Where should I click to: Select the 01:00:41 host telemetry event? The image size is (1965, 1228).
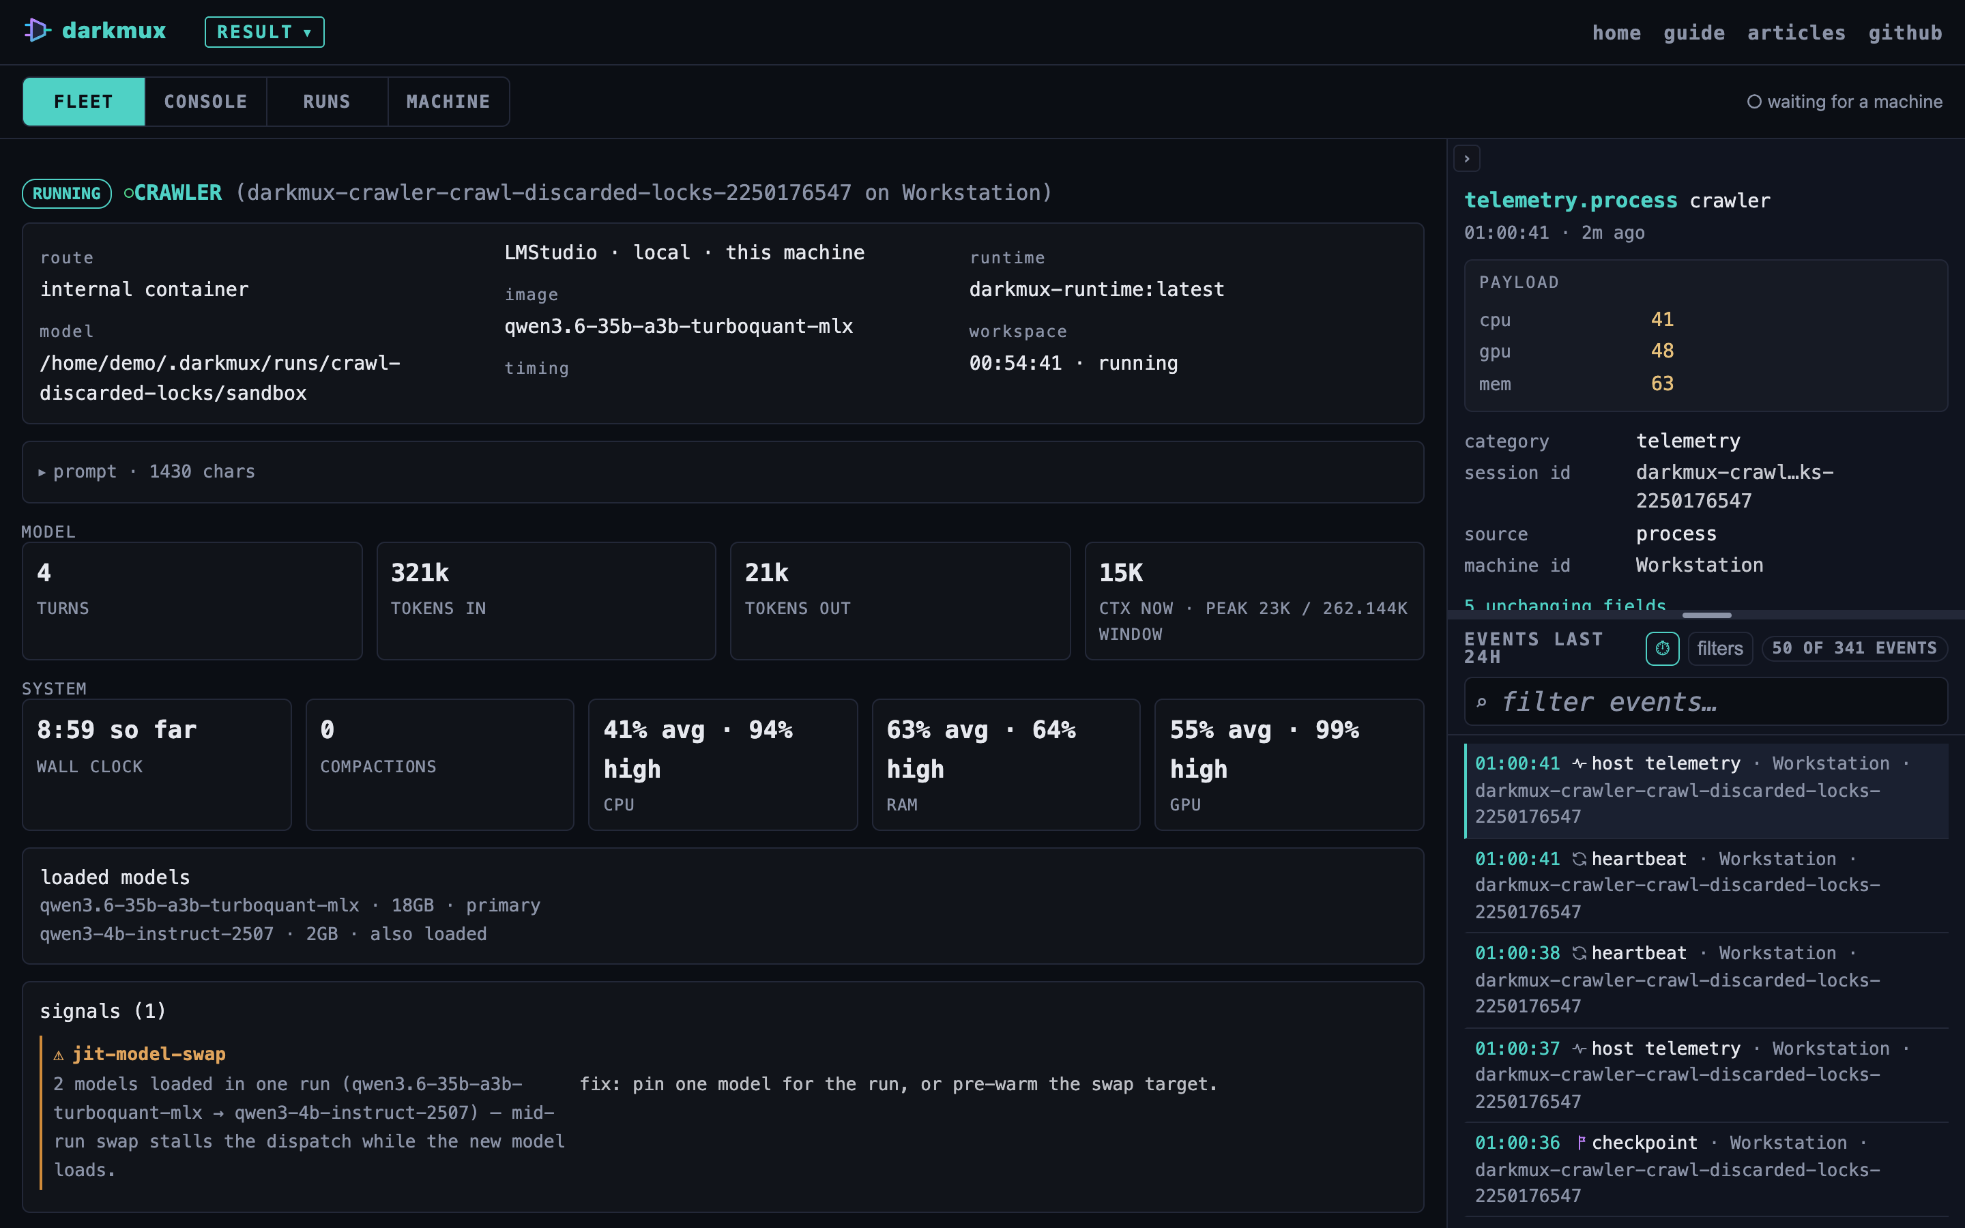1705,790
